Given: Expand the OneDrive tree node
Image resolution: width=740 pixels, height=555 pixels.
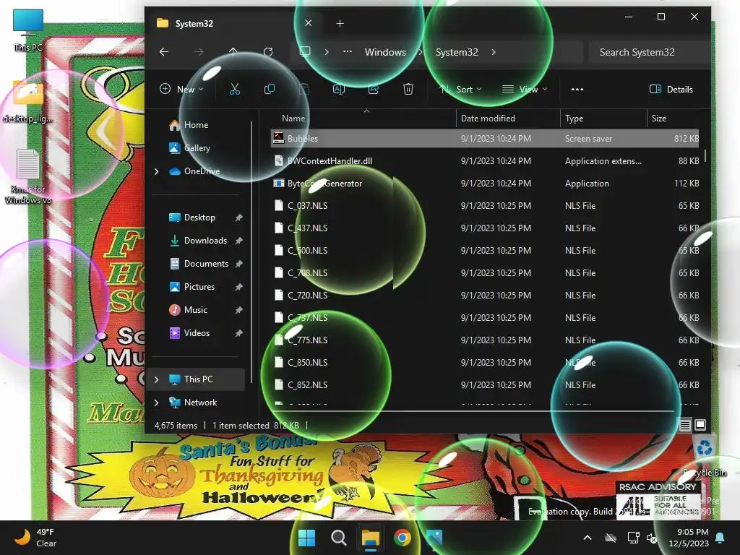Looking at the screenshot, I should pos(157,171).
